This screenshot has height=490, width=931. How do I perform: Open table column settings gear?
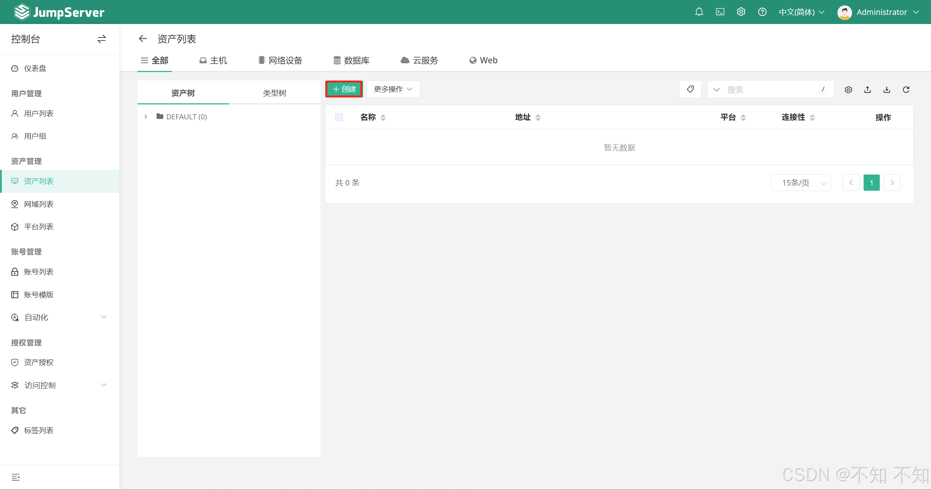click(848, 89)
